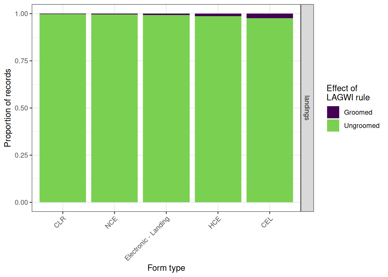This screenshot has height=277, width=388.
Task: Click the Groomed purple legend swatch
Action: (x=333, y=112)
